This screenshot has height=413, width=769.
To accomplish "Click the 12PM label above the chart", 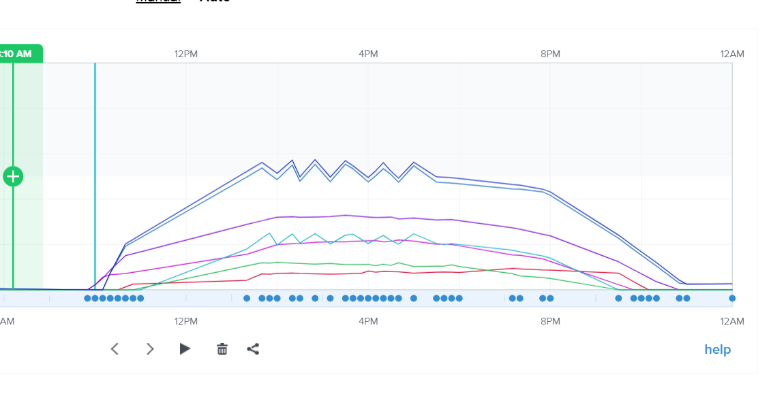I will click(x=186, y=54).
